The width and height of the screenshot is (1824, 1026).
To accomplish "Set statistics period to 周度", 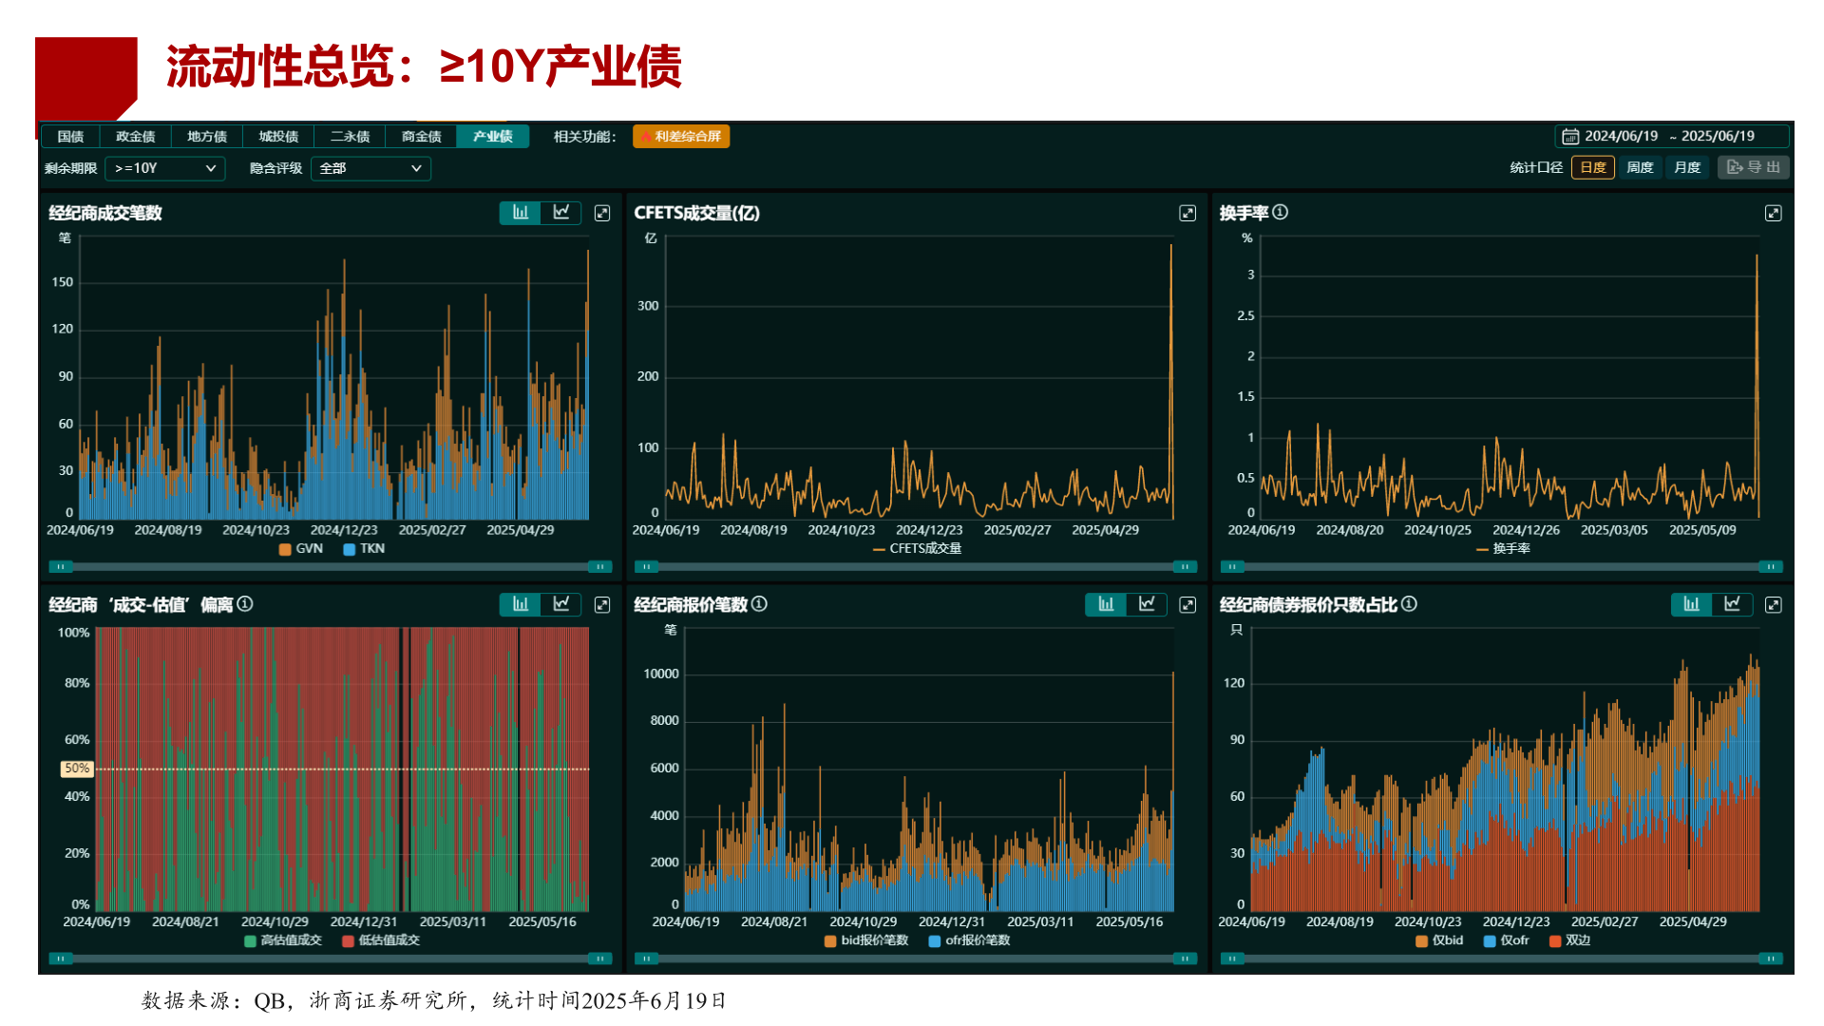I will [1640, 168].
